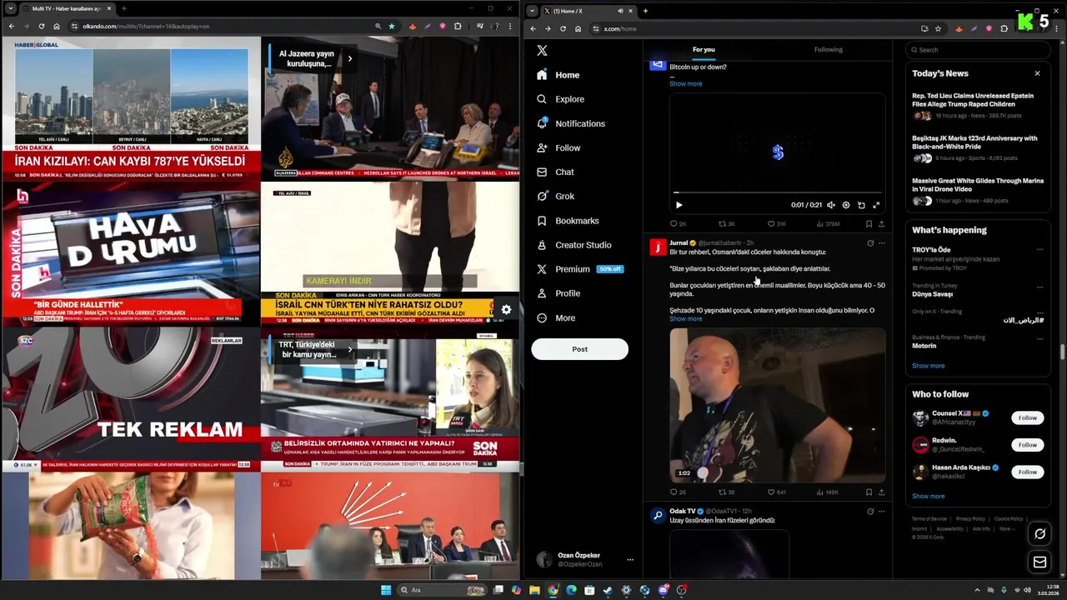Expand the Bitcoin video to fullscreen
This screenshot has width=1067, height=600.
coord(876,205)
